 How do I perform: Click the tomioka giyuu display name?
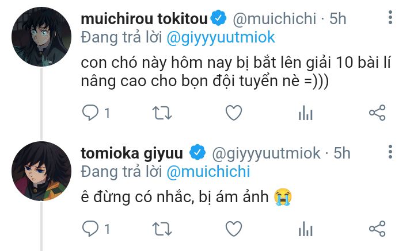[132, 153]
